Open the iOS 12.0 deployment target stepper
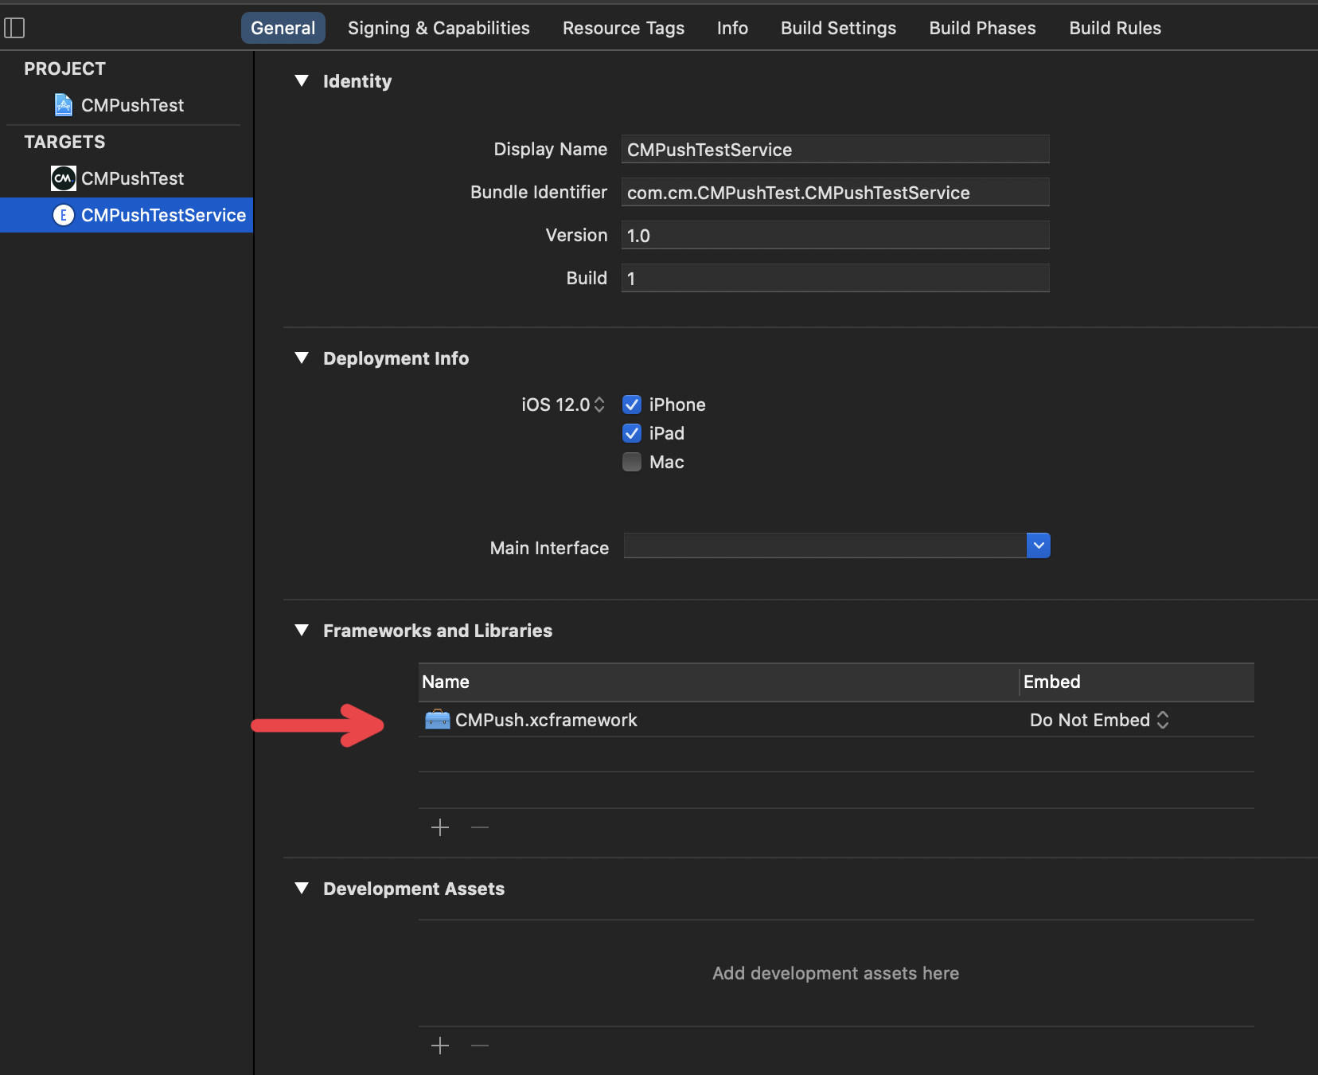The width and height of the screenshot is (1318, 1075). tap(599, 405)
